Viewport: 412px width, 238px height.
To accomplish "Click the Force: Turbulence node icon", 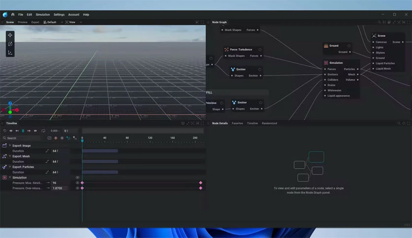I will point(227,49).
